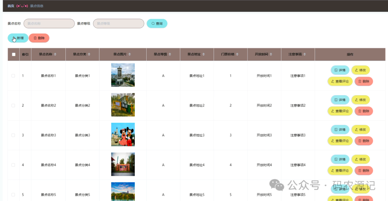Click 修改 for 景点名称1 row

point(361,70)
